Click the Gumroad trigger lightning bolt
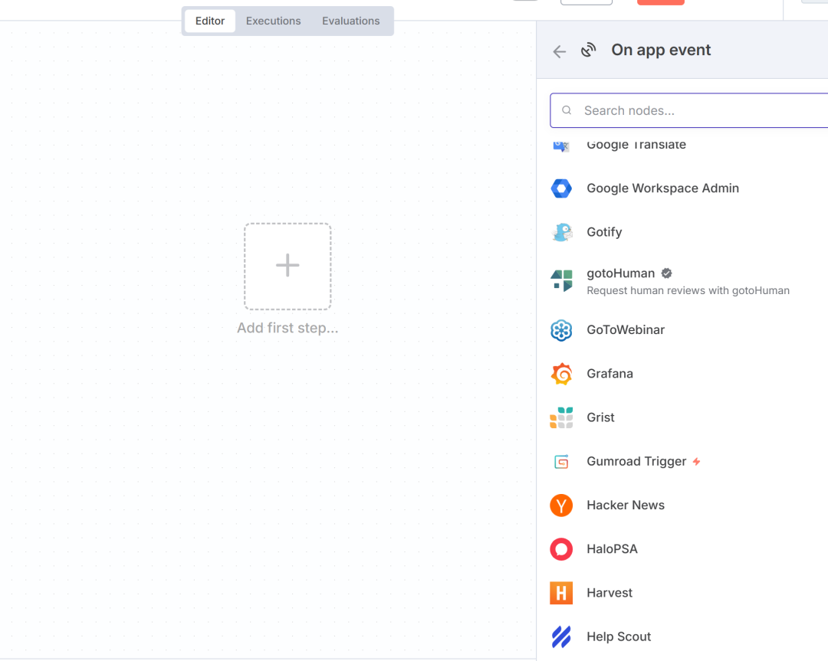This screenshot has height=661, width=828. 696,462
